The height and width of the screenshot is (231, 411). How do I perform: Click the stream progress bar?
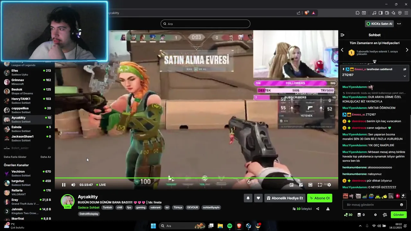[x=196, y=178]
